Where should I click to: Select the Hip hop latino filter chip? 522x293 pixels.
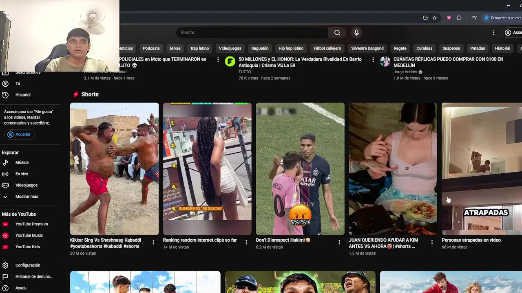[291, 48]
